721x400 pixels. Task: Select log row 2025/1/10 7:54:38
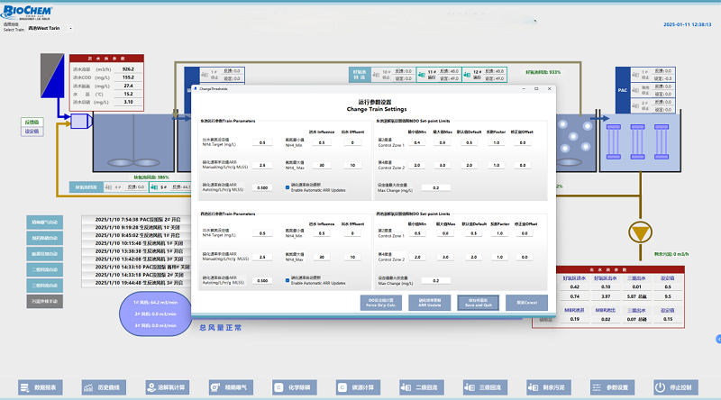pos(137,219)
